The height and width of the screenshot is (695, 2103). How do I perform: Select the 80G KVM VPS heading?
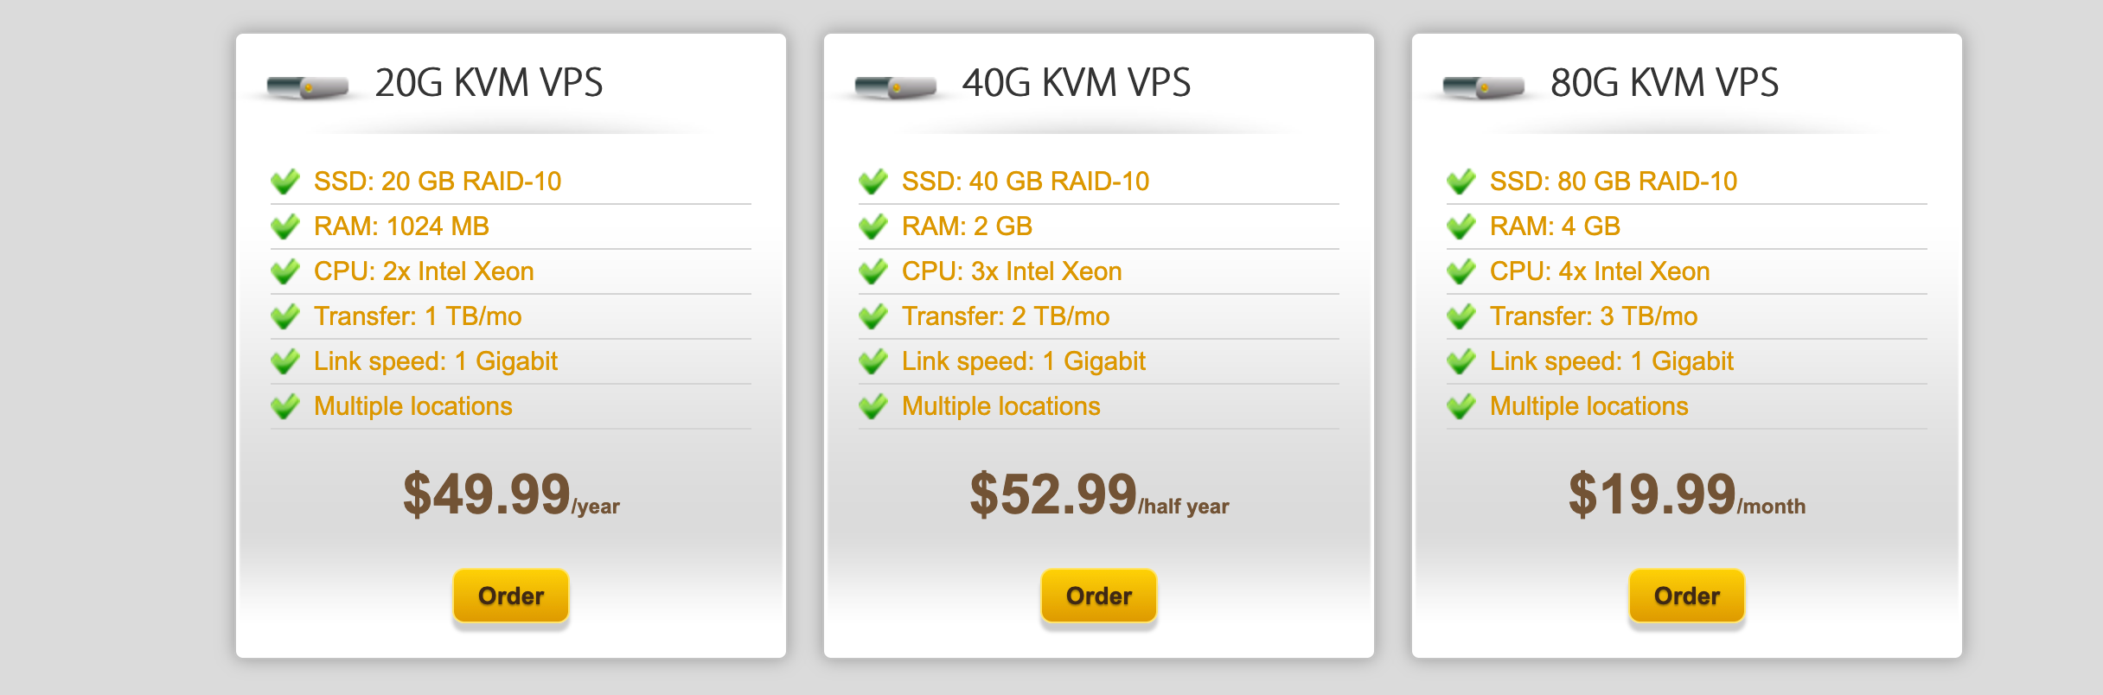pyautogui.click(x=1665, y=83)
